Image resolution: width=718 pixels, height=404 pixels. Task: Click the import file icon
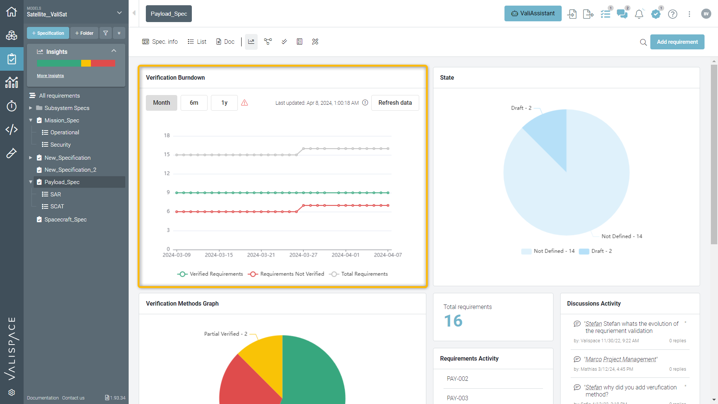(x=572, y=14)
